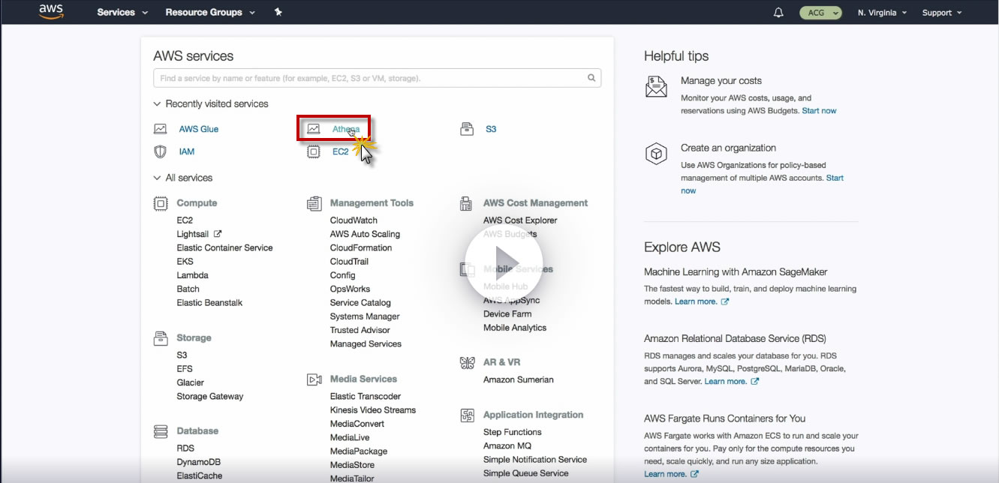Screen dimensions: 999x483
Task: Open the pin shortcuts icon
Action: (278, 12)
